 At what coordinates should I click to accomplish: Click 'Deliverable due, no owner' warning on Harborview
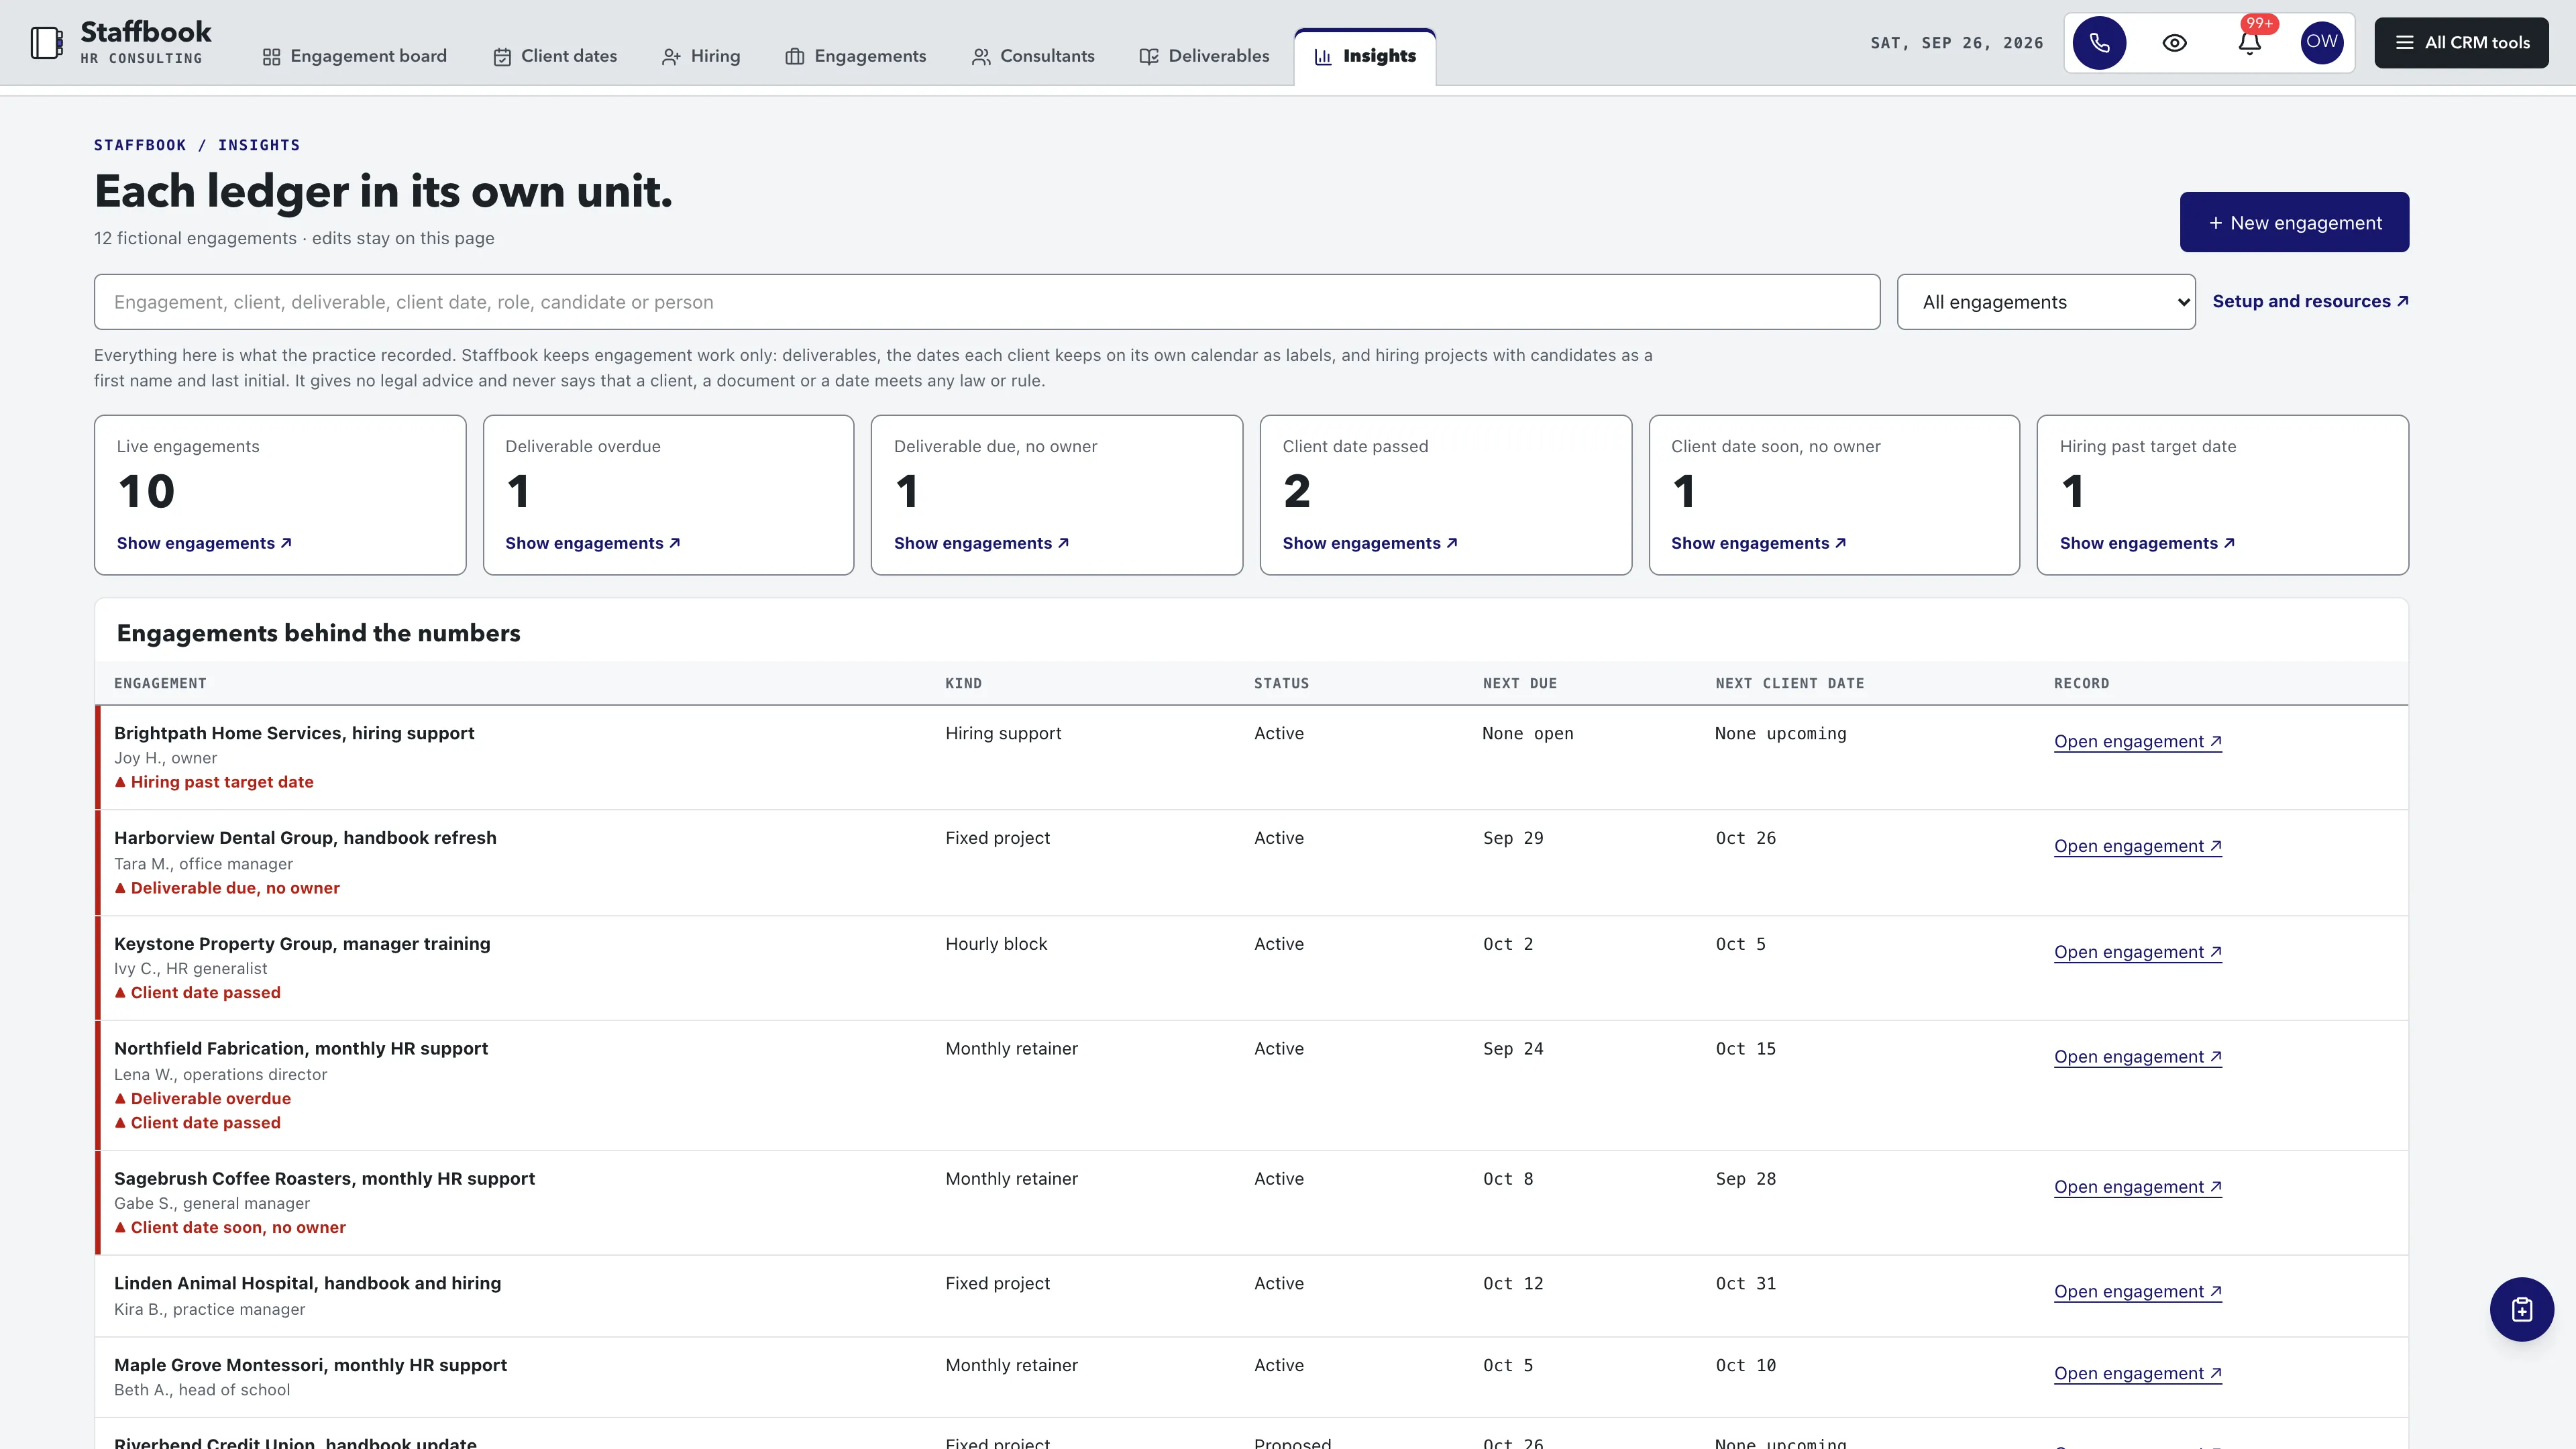coord(227,888)
